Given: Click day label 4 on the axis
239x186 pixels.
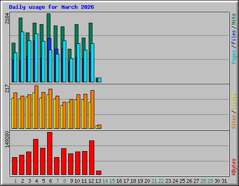Looking at the screenshot, I should click(x=36, y=181).
